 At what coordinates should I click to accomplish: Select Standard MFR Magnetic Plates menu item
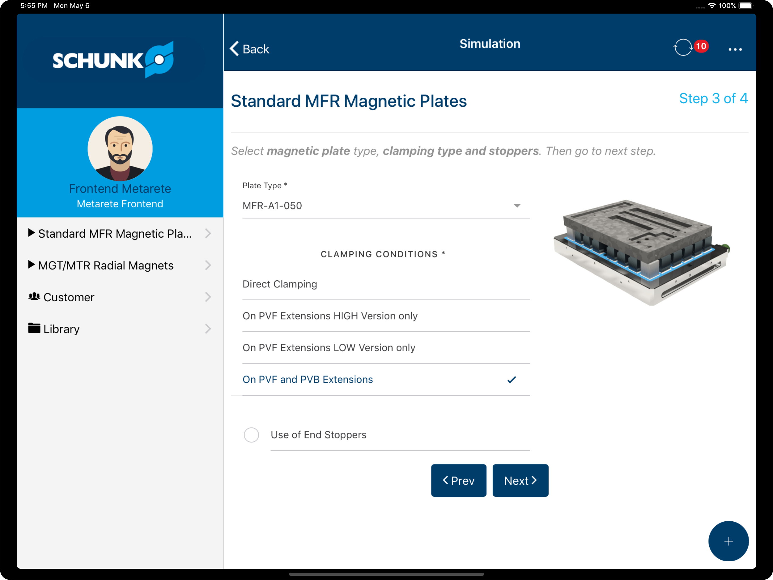click(120, 233)
